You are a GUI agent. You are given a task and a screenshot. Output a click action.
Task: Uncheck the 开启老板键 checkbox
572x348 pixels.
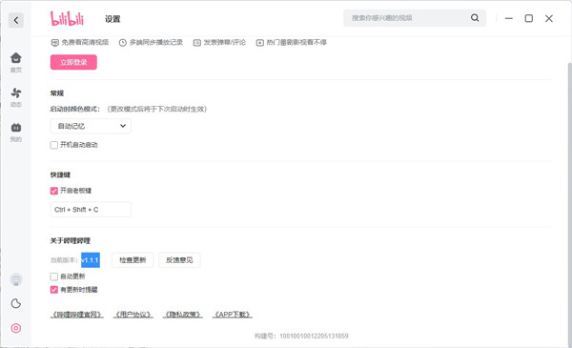[x=54, y=191]
